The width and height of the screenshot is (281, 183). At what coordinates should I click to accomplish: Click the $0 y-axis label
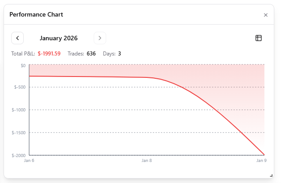coord(23,65)
